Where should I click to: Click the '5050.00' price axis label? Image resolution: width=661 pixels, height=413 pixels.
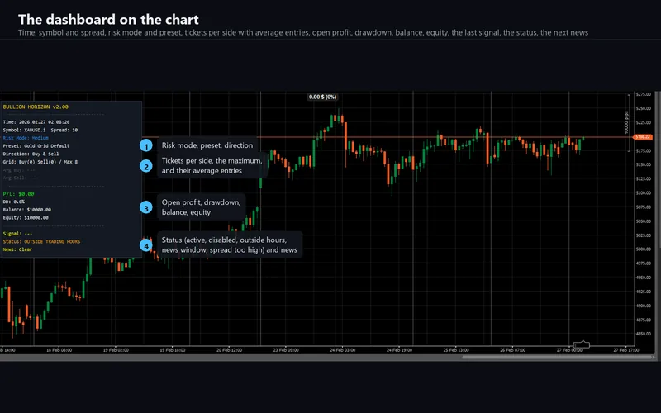pos(644,221)
